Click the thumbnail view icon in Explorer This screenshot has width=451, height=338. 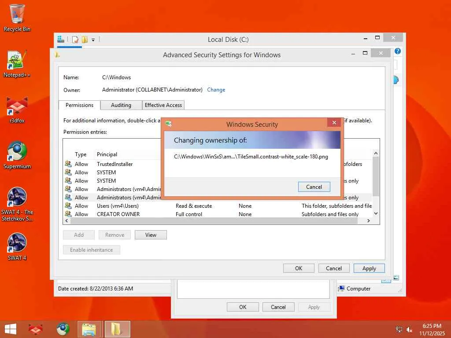pos(396,278)
